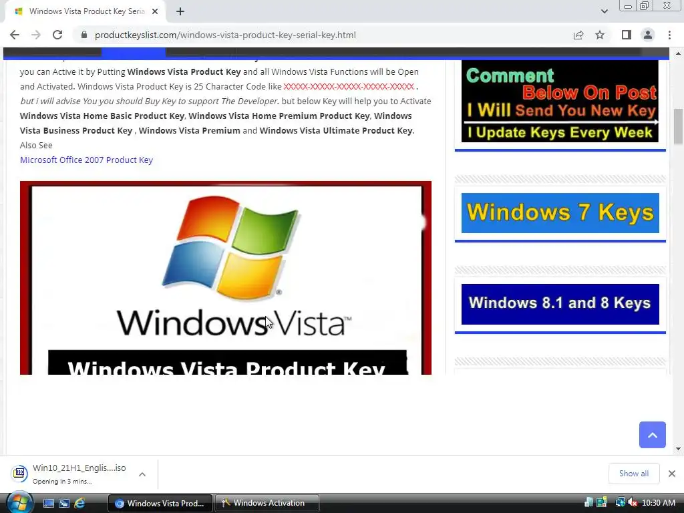Click the Windows Vista logo image
Viewport: 684px width, 513px height.
click(x=226, y=278)
